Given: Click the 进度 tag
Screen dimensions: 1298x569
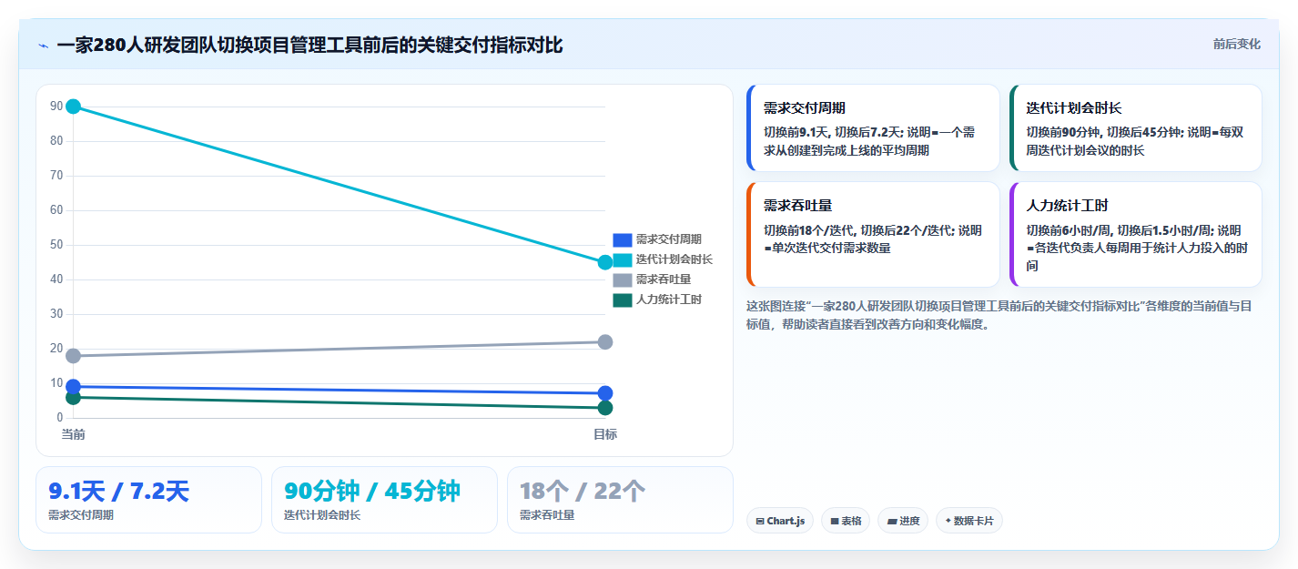Looking at the screenshot, I should [903, 521].
